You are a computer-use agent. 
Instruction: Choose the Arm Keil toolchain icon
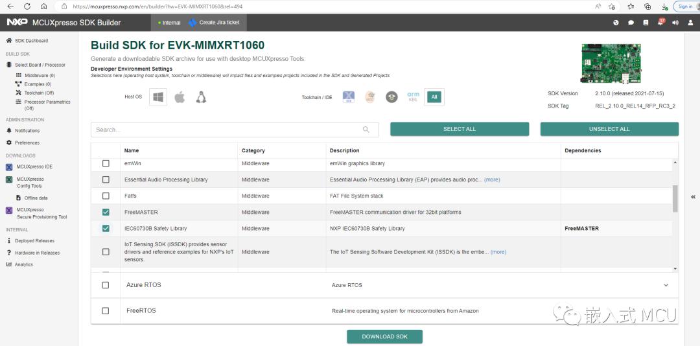coord(413,97)
